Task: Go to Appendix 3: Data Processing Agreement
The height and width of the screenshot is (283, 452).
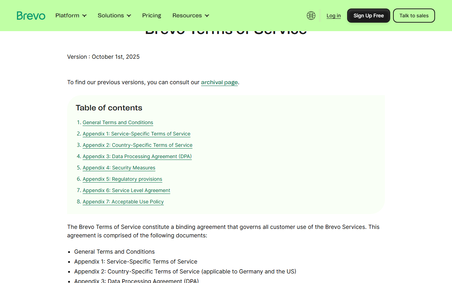Action: pos(137,156)
